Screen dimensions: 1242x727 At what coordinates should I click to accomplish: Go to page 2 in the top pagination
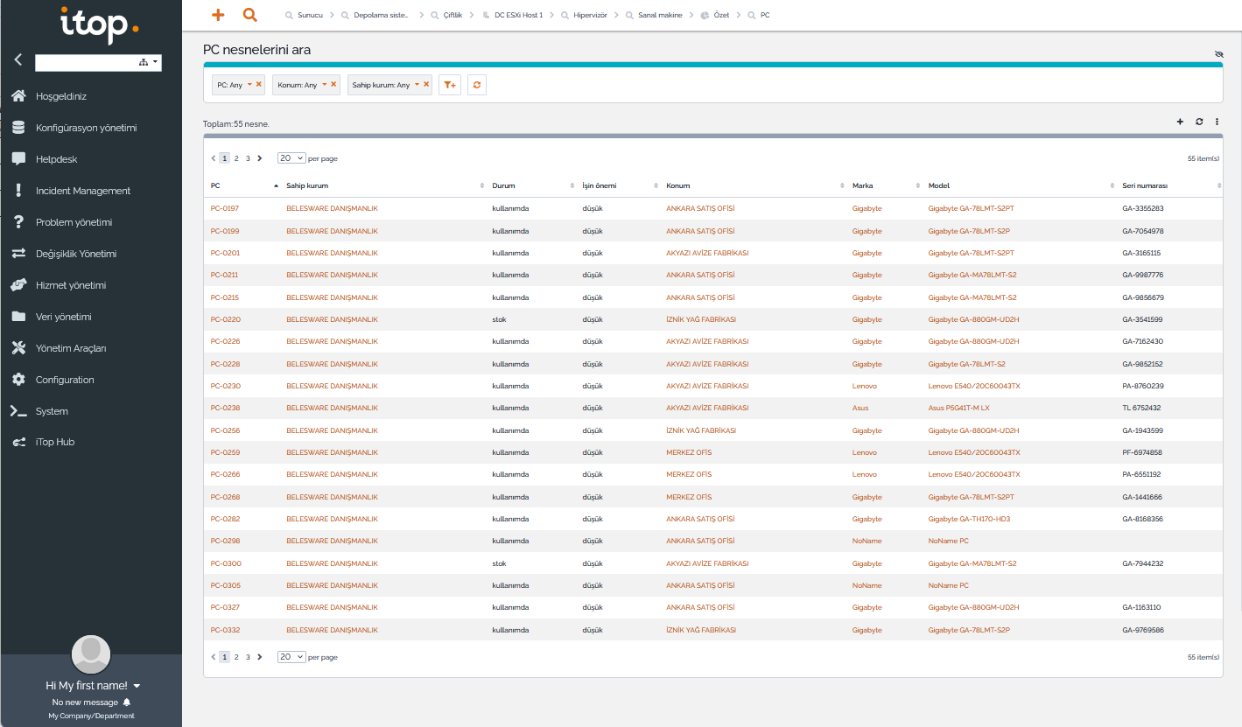click(236, 158)
